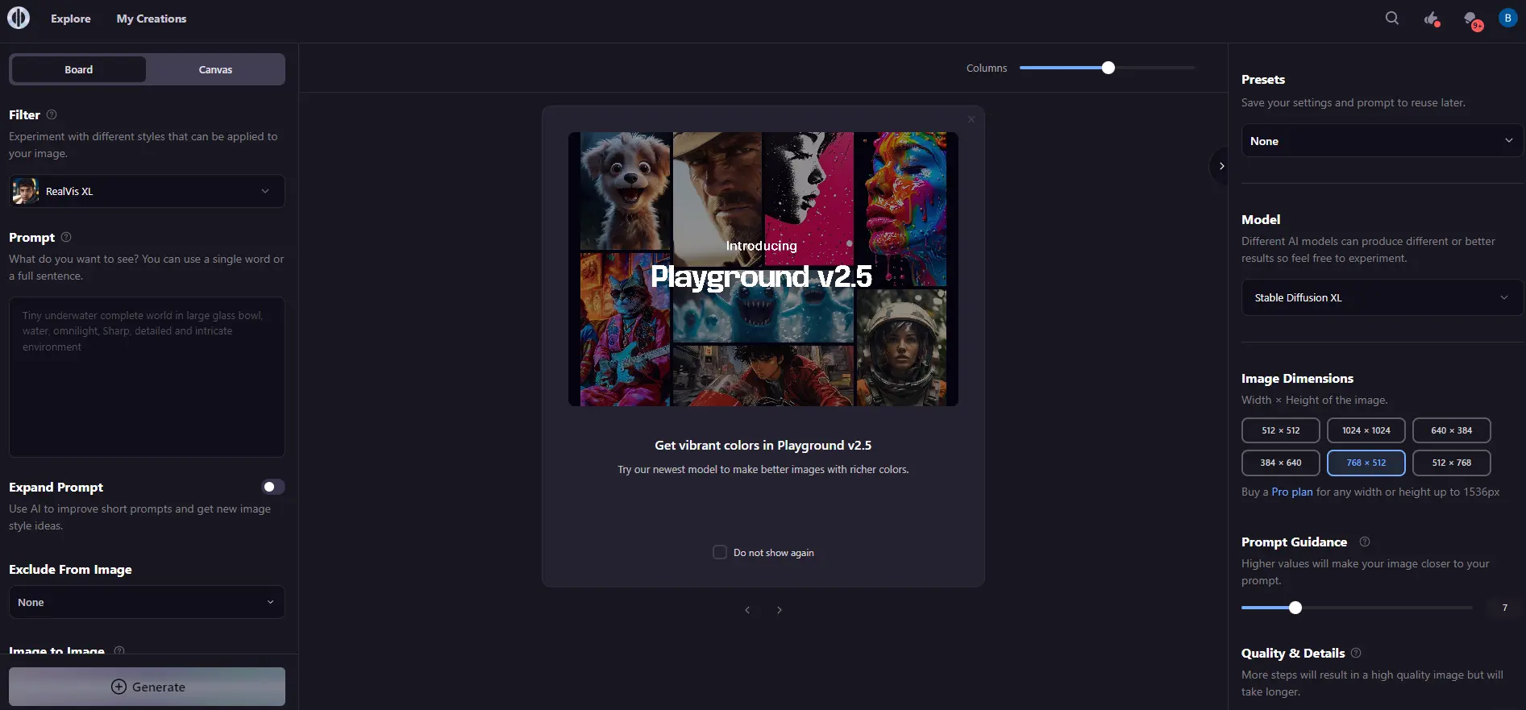1526x710 pixels.
Task: Click the Prompt Guidance help icon
Action: [1365, 542]
